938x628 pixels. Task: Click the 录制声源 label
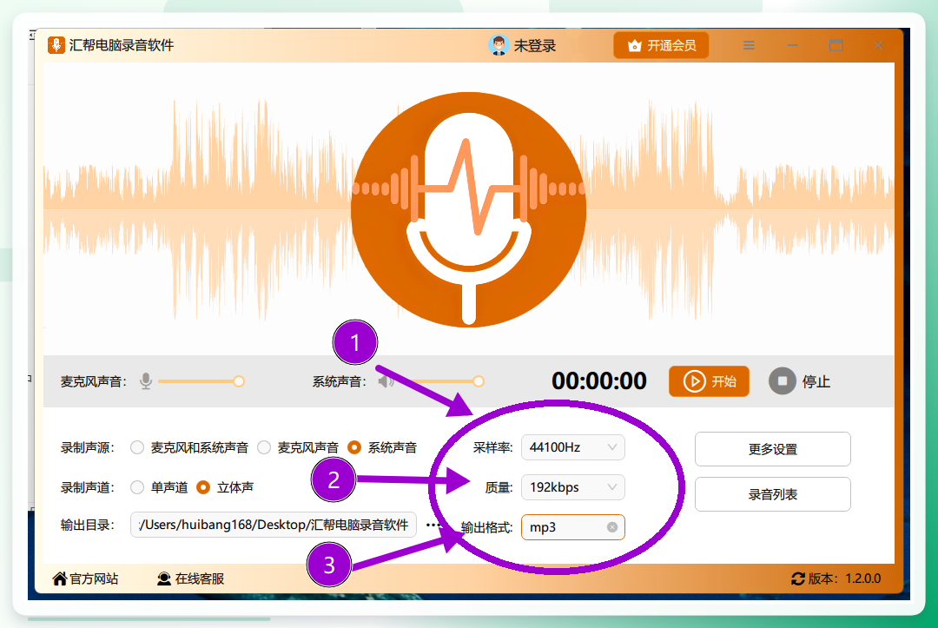point(88,447)
